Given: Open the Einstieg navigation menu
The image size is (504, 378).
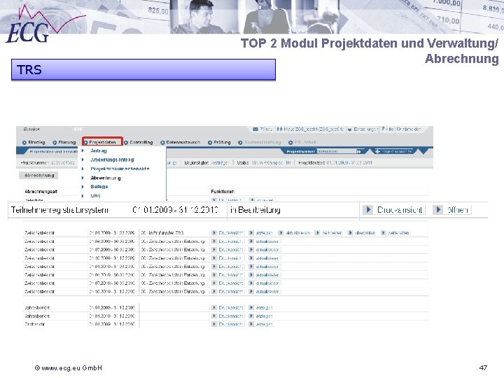Looking at the screenshot, I should [x=34, y=142].
